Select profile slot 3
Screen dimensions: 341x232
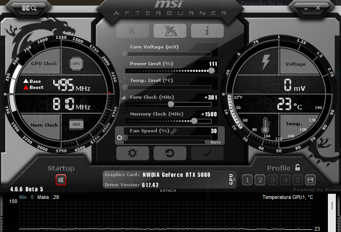[273, 180]
